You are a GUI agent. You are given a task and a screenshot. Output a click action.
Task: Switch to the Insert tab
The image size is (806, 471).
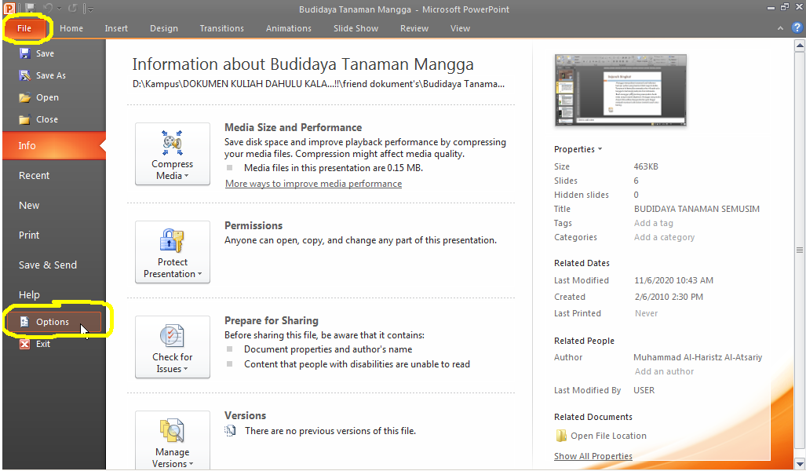[116, 28]
